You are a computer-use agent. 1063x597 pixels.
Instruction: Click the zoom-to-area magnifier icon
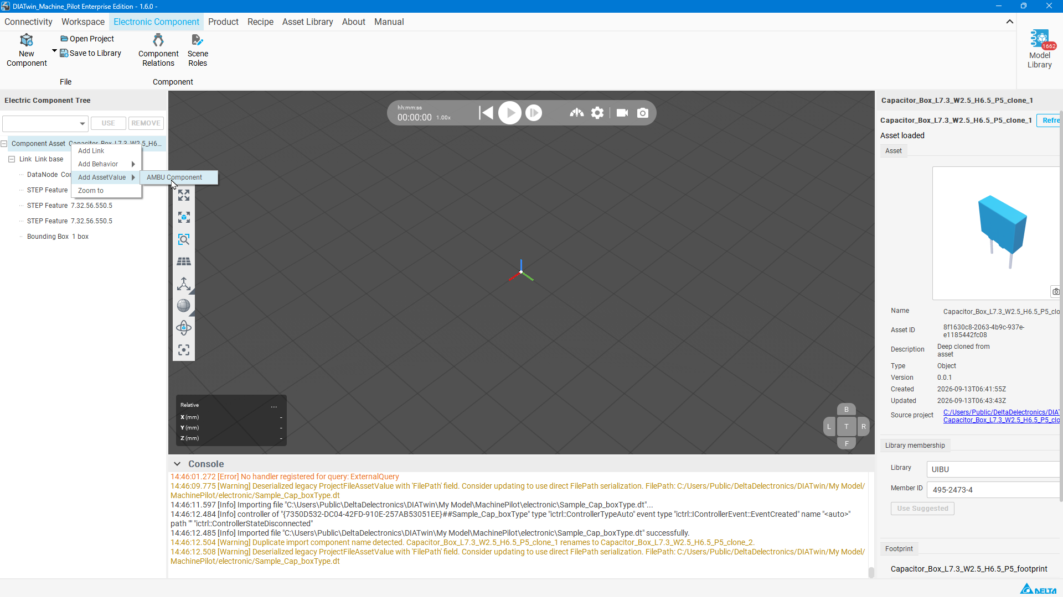click(x=184, y=239)
